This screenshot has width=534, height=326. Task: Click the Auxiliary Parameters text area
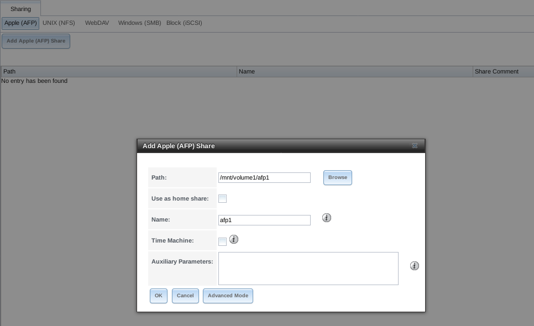[x=308, y=269]
